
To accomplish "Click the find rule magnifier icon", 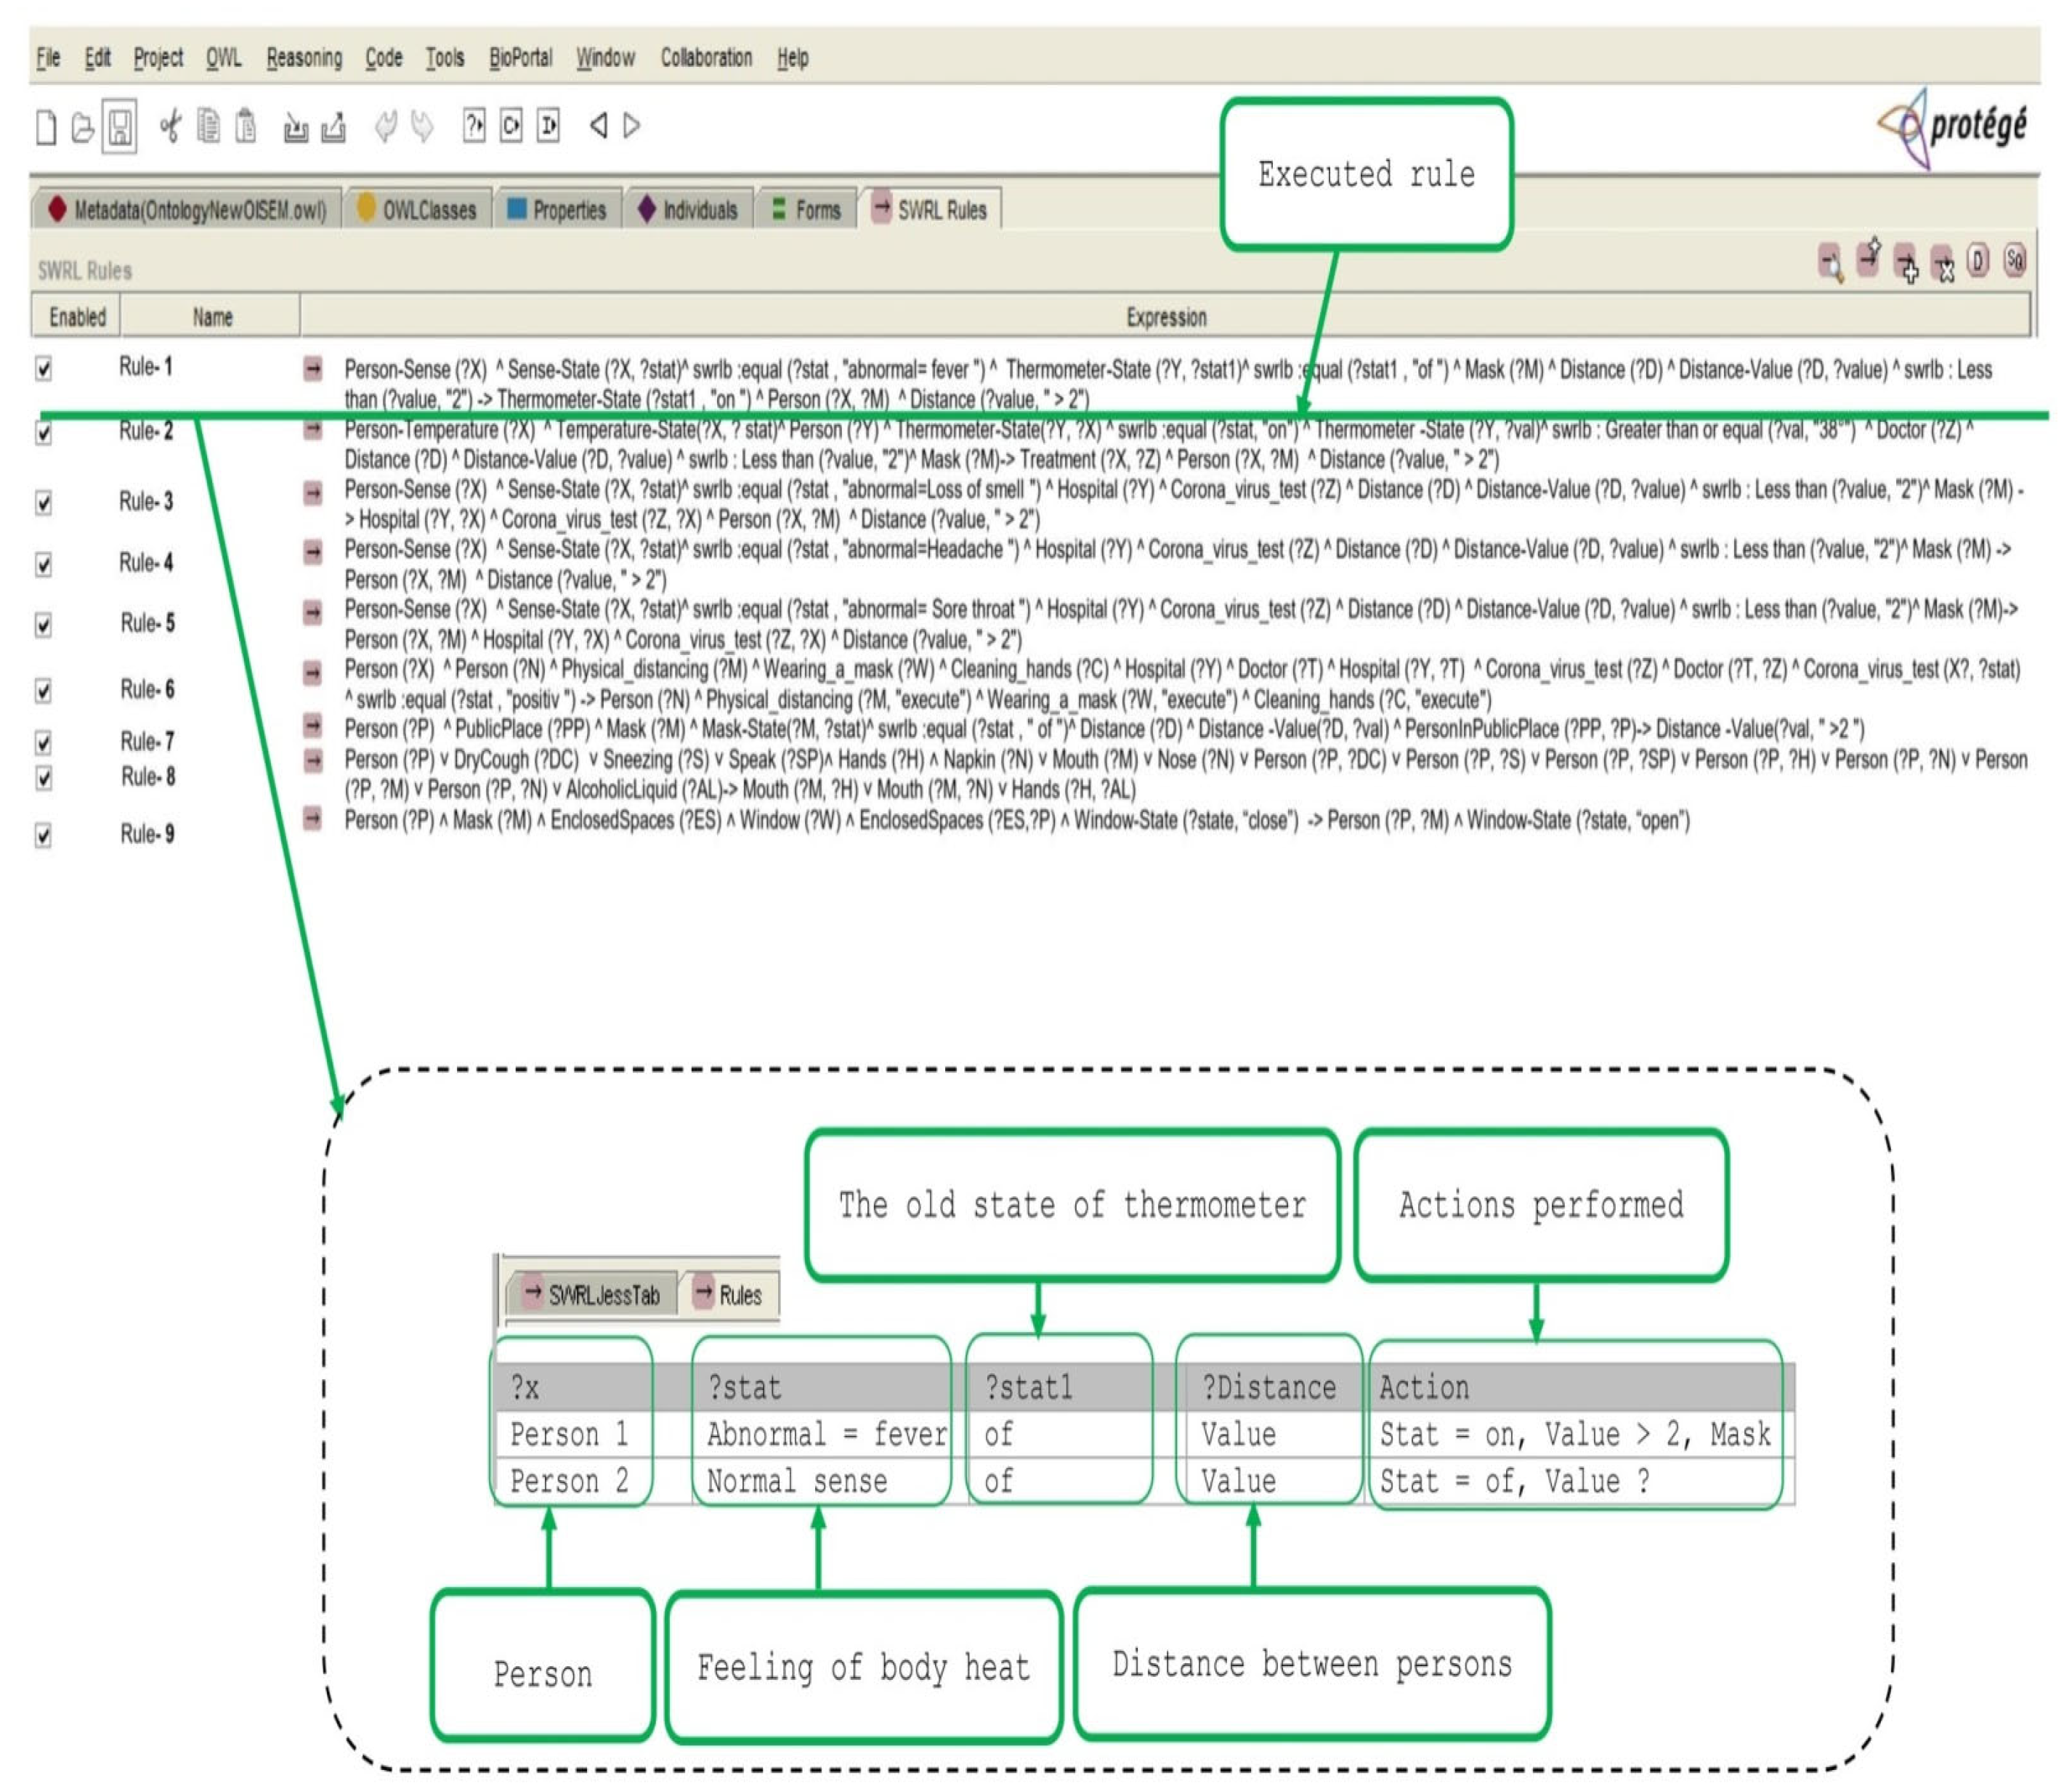I will 1830,264.
